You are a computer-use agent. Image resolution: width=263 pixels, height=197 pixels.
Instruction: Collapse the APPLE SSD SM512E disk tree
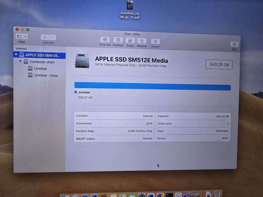tap(16, 54)
